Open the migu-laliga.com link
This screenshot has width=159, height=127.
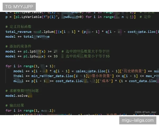[x=138, y=120]
